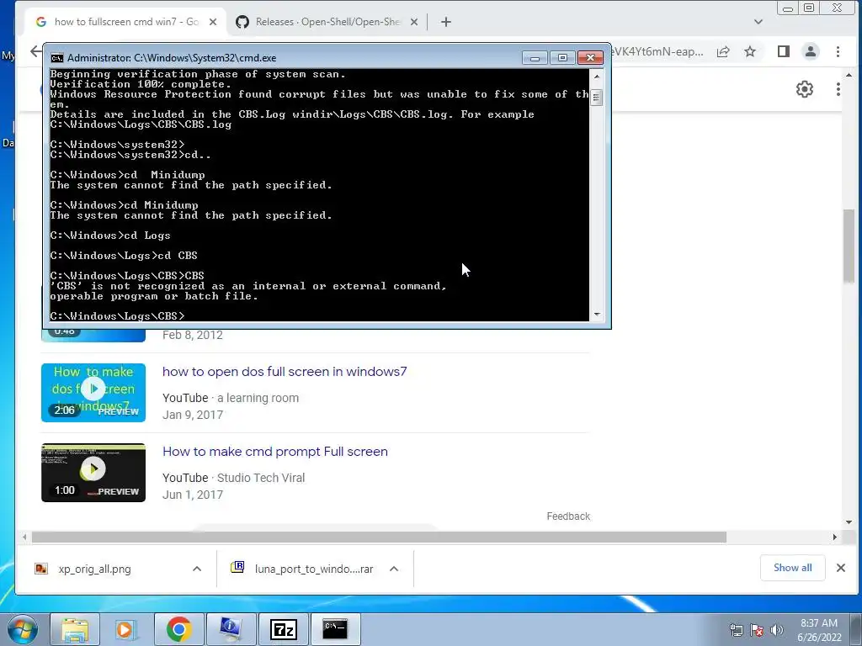
Task: Click the cmd window scrollbar thumb
Action: [x=597, y=98]
